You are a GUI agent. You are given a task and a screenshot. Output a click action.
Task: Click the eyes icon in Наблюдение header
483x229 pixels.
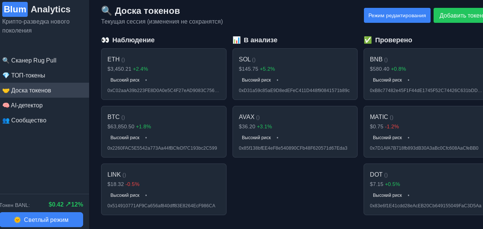click(x=105, y=40)
